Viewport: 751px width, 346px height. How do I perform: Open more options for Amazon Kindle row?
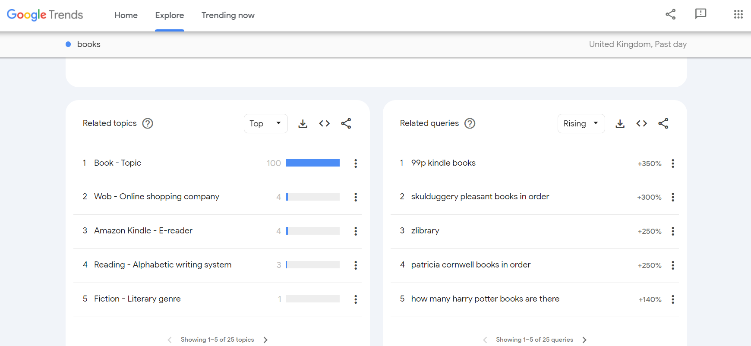click(x=356, y=231)
